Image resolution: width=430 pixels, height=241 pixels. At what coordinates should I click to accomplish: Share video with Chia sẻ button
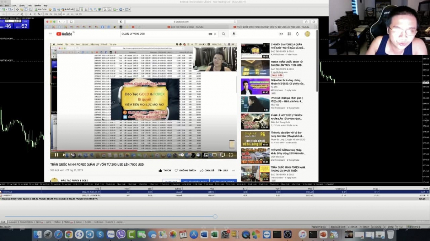pos(207,171)
